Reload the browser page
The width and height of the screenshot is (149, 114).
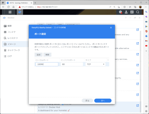coord(8,7)
